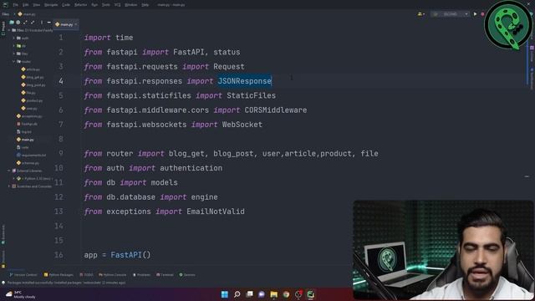Click the main.py breadcrumb in navigation bar
535x301 pixels.
click(27, 14)
